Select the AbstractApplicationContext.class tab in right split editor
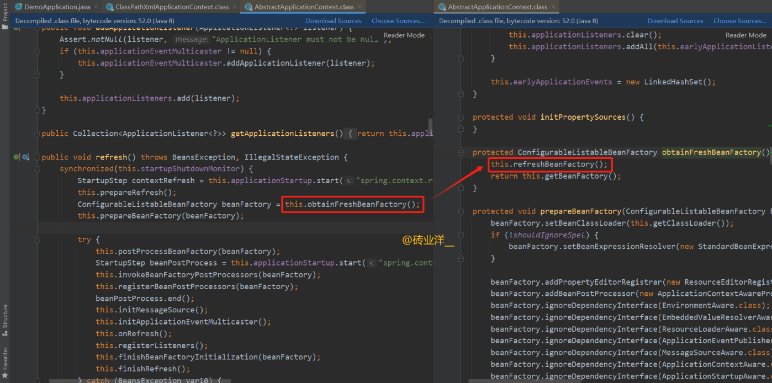Image resolution: width=772 pixels, height=383 pixels. click(x=497, y=7)
